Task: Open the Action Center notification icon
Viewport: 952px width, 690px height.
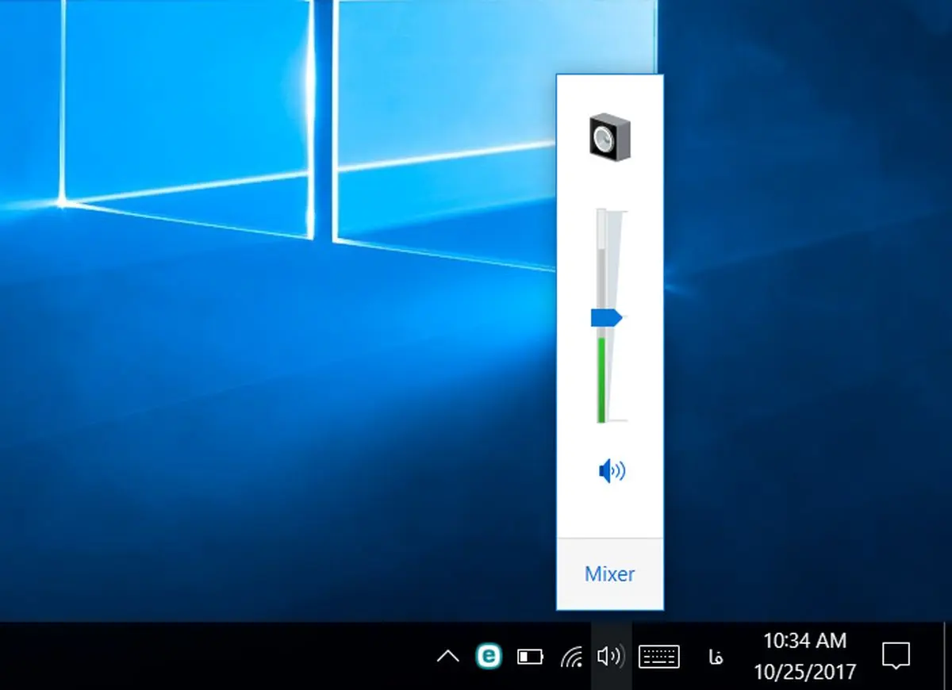Action: [x=896, y=656]
